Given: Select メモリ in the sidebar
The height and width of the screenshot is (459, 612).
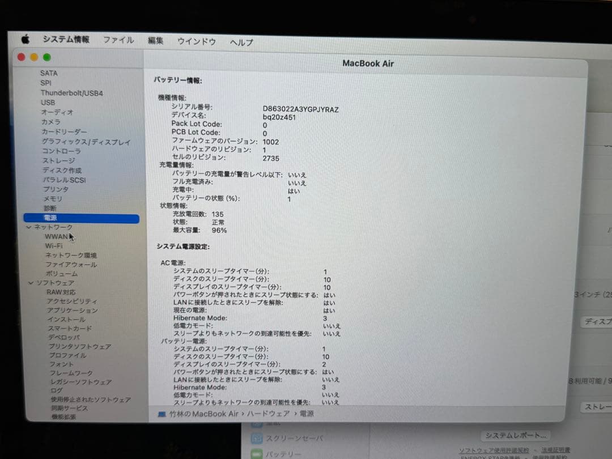Looking at the screenshot, I should tap(52, 199).
